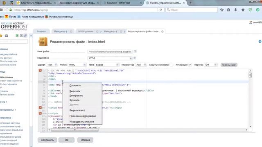The image size is (262, 147).
Task: Open the Начальная страница bookmark
Action: pos(59,17)
